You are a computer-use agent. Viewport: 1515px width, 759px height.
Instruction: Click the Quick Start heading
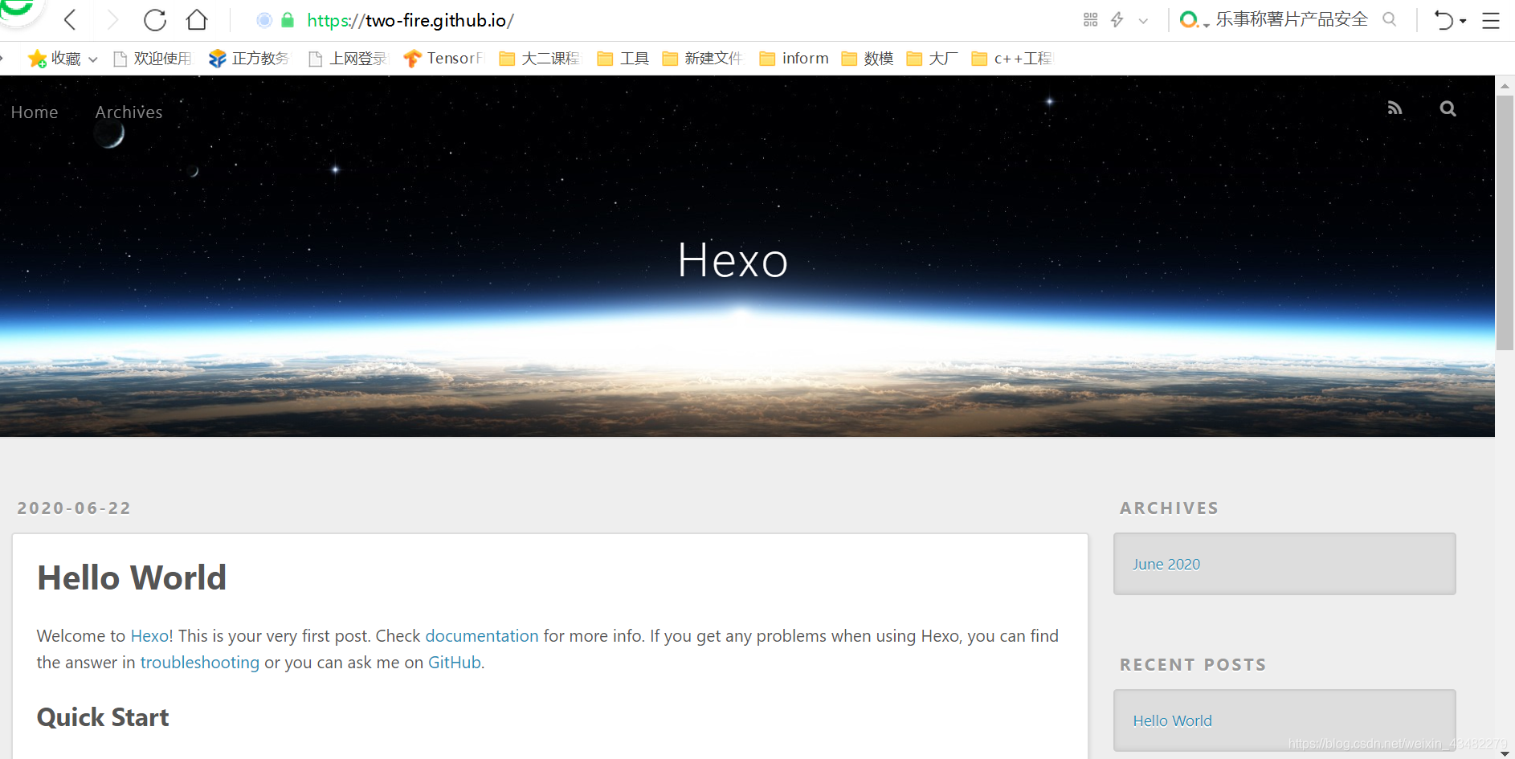tap(103, 717)
